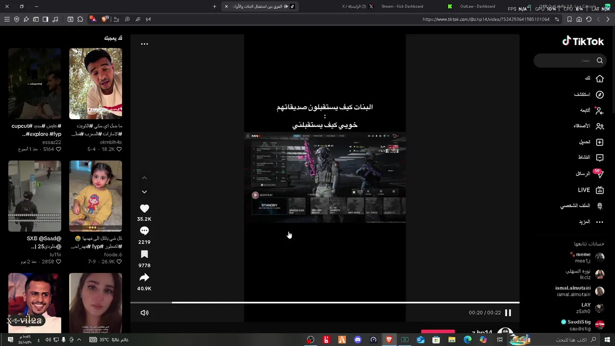Open the Explore (استكشف) page
This screenshot has width=615, height=346.
[x=589, y=95]
